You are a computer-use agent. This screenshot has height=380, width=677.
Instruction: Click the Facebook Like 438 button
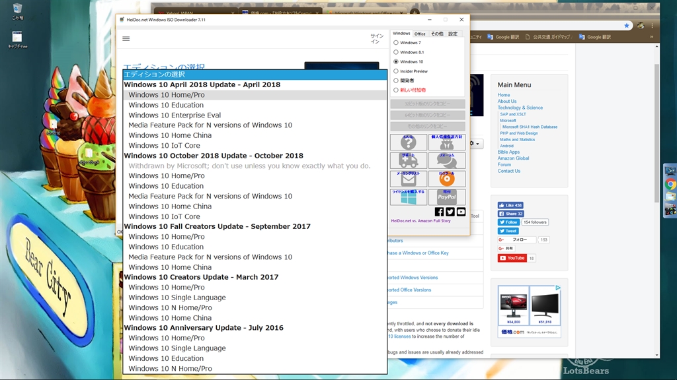[510, 206]
